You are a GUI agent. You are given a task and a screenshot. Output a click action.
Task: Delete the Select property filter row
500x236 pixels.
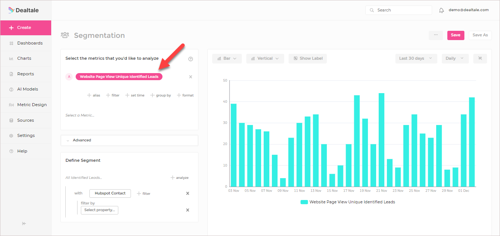[x=188, y=210]
